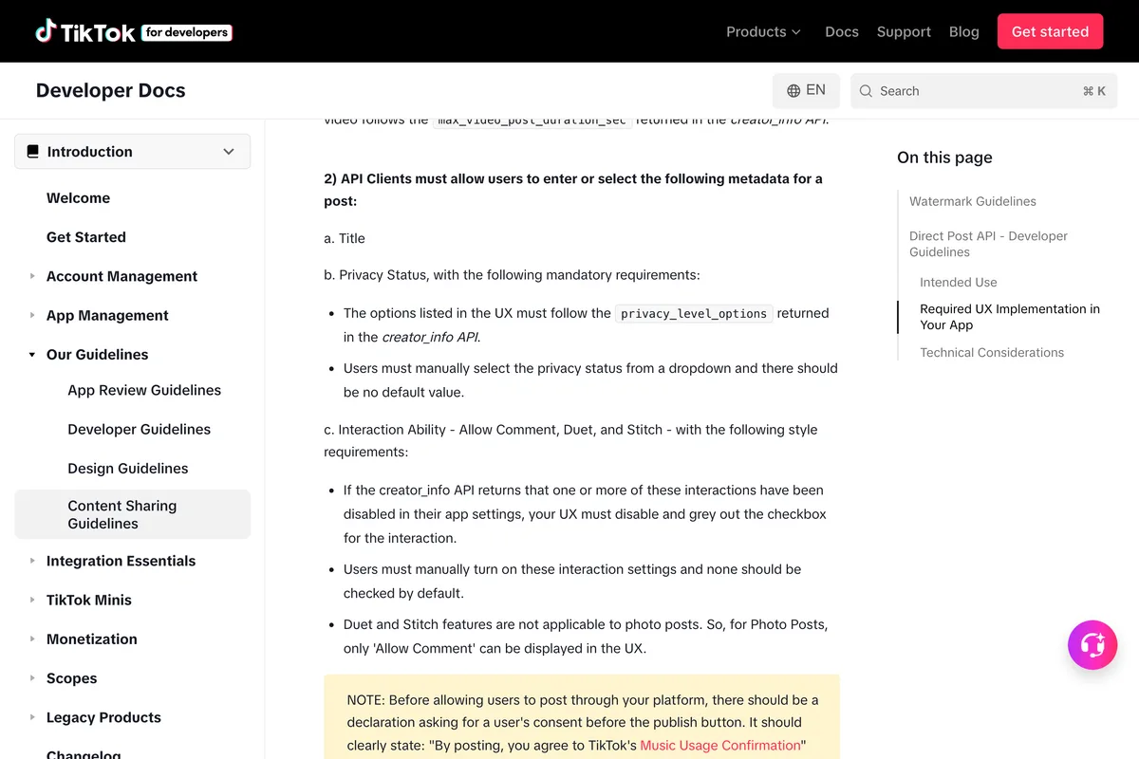1139x759 pixels.
Task: Click the 'On this page' heading
Action: coord(944,157)
